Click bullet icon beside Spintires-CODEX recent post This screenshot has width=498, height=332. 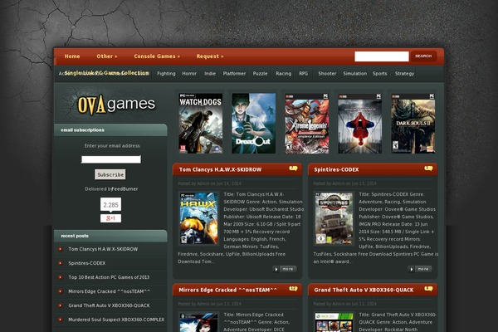[60, 263]
